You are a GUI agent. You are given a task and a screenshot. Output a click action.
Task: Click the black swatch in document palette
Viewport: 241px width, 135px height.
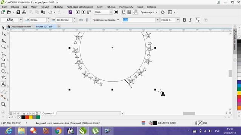tap(23, 117)
